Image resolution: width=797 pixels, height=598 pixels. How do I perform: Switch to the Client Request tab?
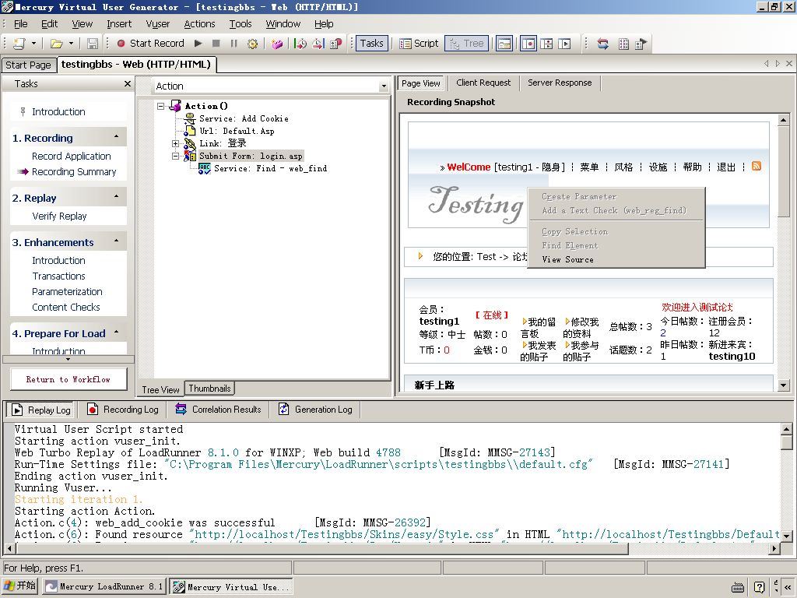(x=483, y=83)
